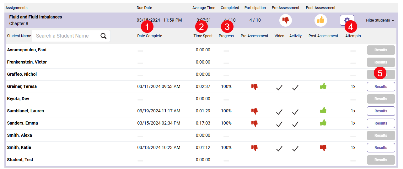Click Emma Sanders' pre-assessment thumbs-down icon
The width and height of the screenshot is (403, 169).
[255, 123]
